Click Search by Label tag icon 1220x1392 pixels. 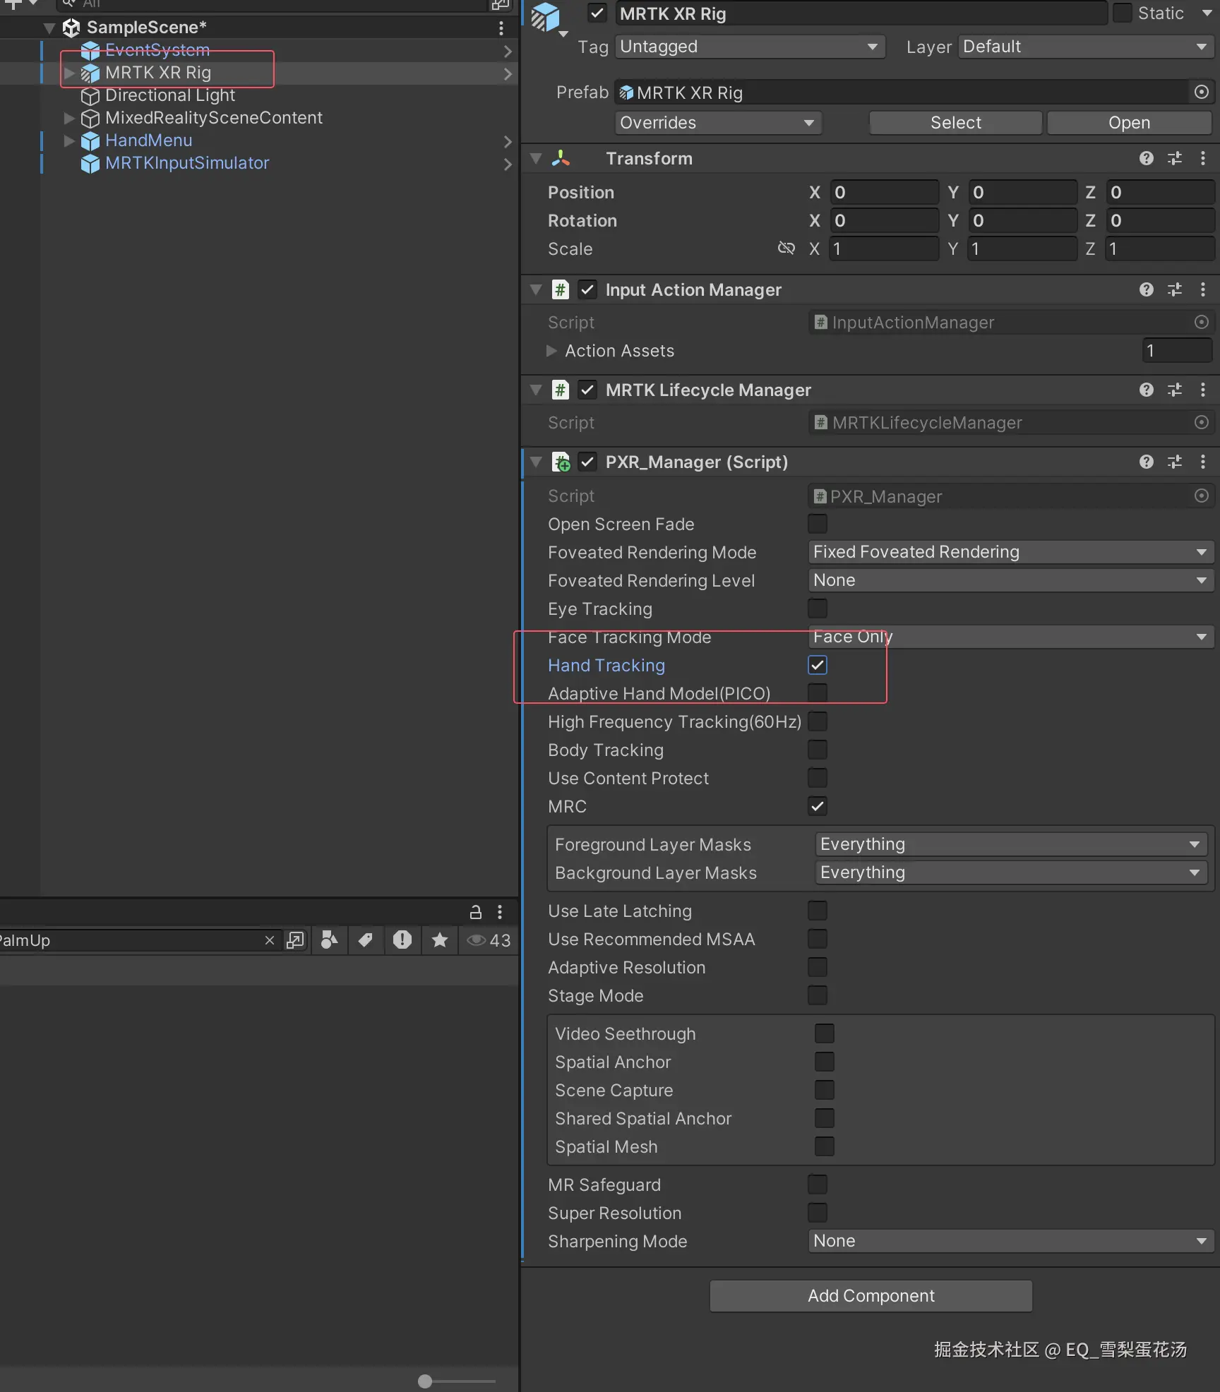click(365, 940)
